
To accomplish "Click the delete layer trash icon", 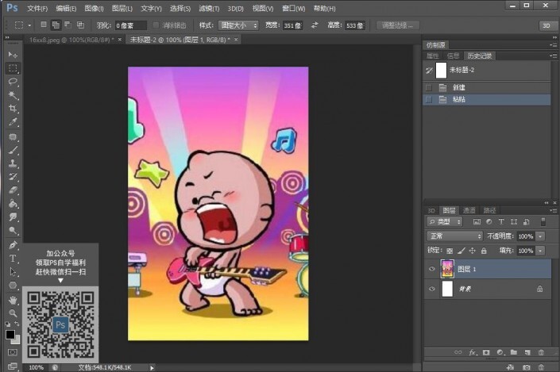I will (x=542, y=351).
